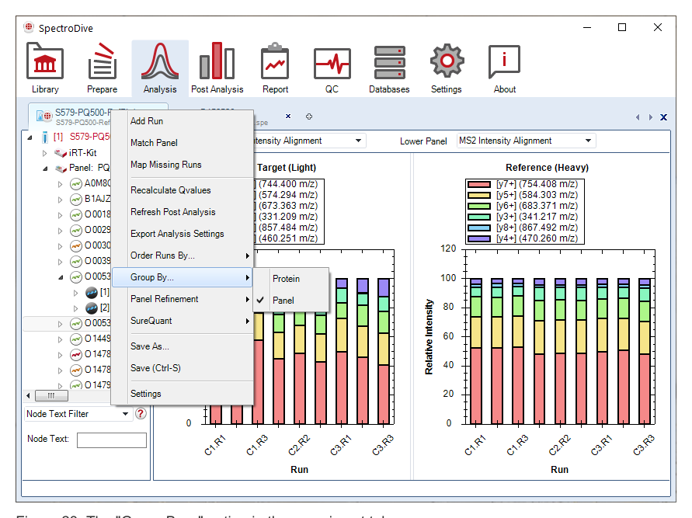The width and height of the screenshot is (692, 518).
Task: Choose Match Panel from context menu
Action: [x=182, y=143]
